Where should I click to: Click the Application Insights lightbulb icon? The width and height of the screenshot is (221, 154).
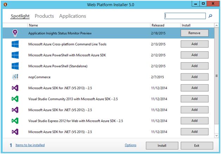pos(15,33)
